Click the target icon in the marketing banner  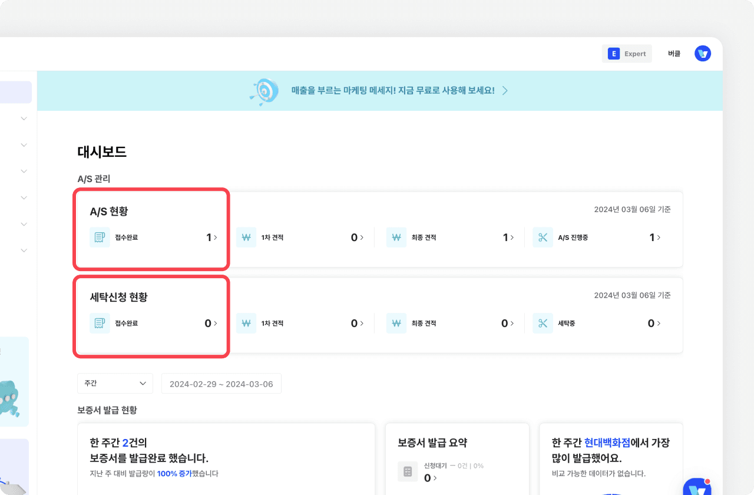coord(264,91)
